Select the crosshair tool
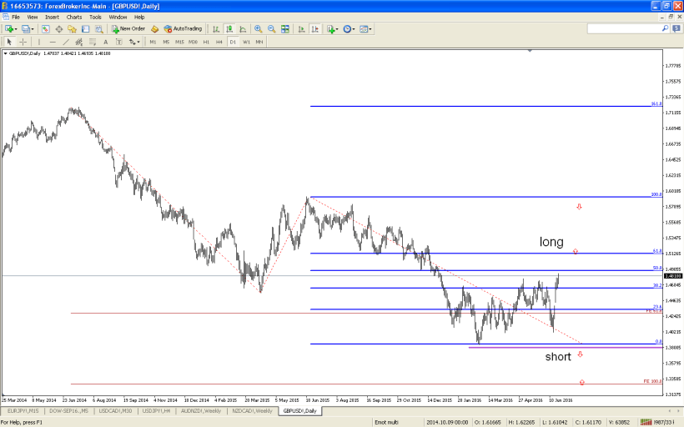Screen dimensions: 684x427 tap(23, 41)
